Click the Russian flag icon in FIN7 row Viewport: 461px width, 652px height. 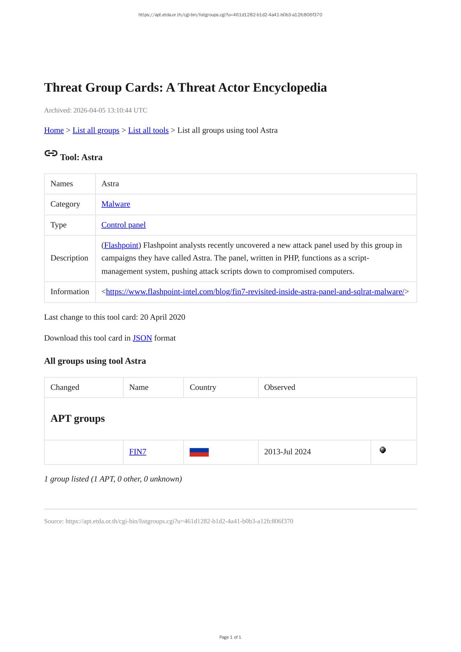pos(199,452)
